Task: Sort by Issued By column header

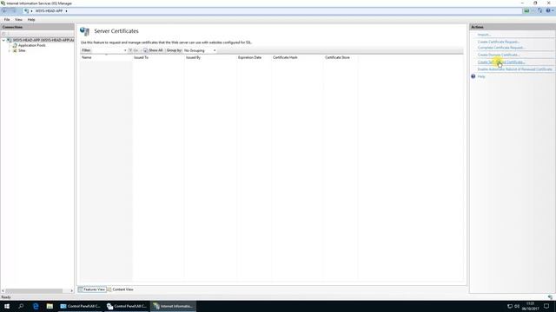Action: (210, 57)
